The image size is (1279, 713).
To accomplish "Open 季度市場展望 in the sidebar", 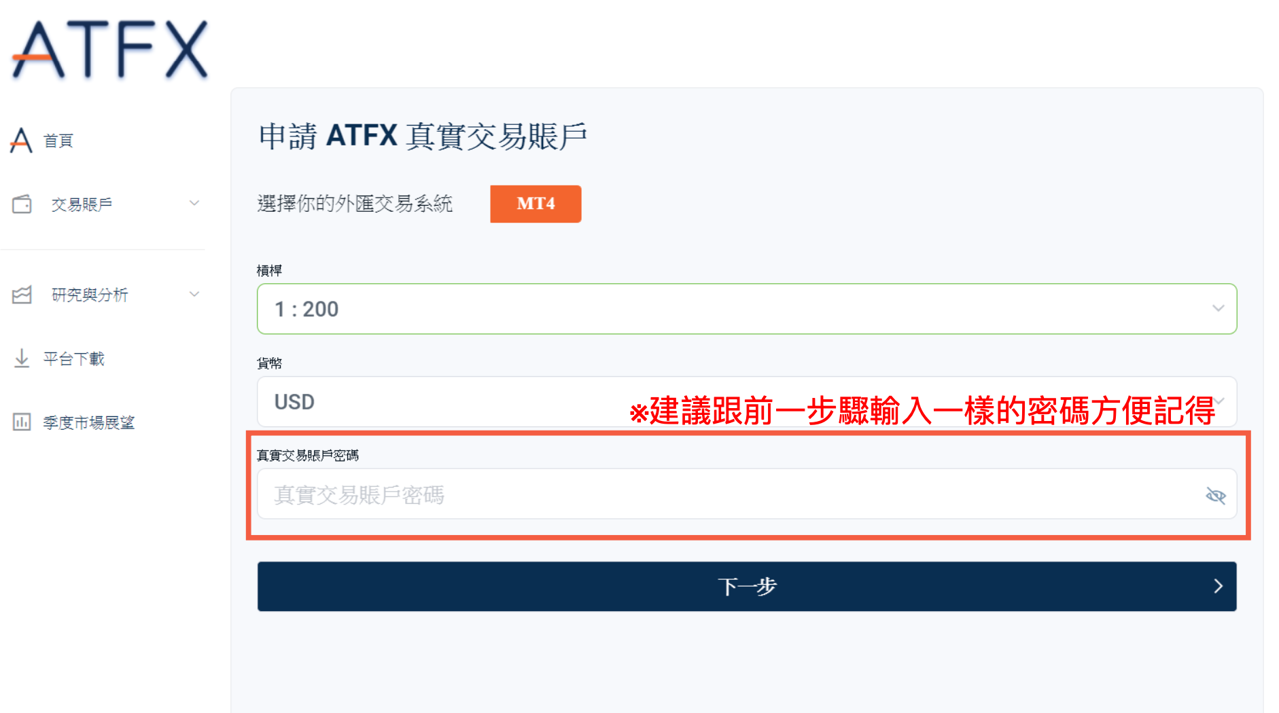I will (88, 422).
